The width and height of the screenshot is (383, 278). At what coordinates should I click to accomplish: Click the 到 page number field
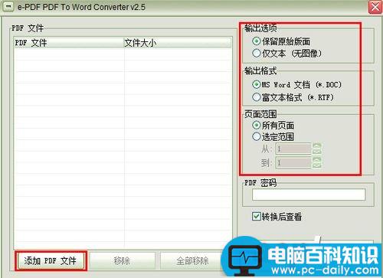(x=293, y=162)
